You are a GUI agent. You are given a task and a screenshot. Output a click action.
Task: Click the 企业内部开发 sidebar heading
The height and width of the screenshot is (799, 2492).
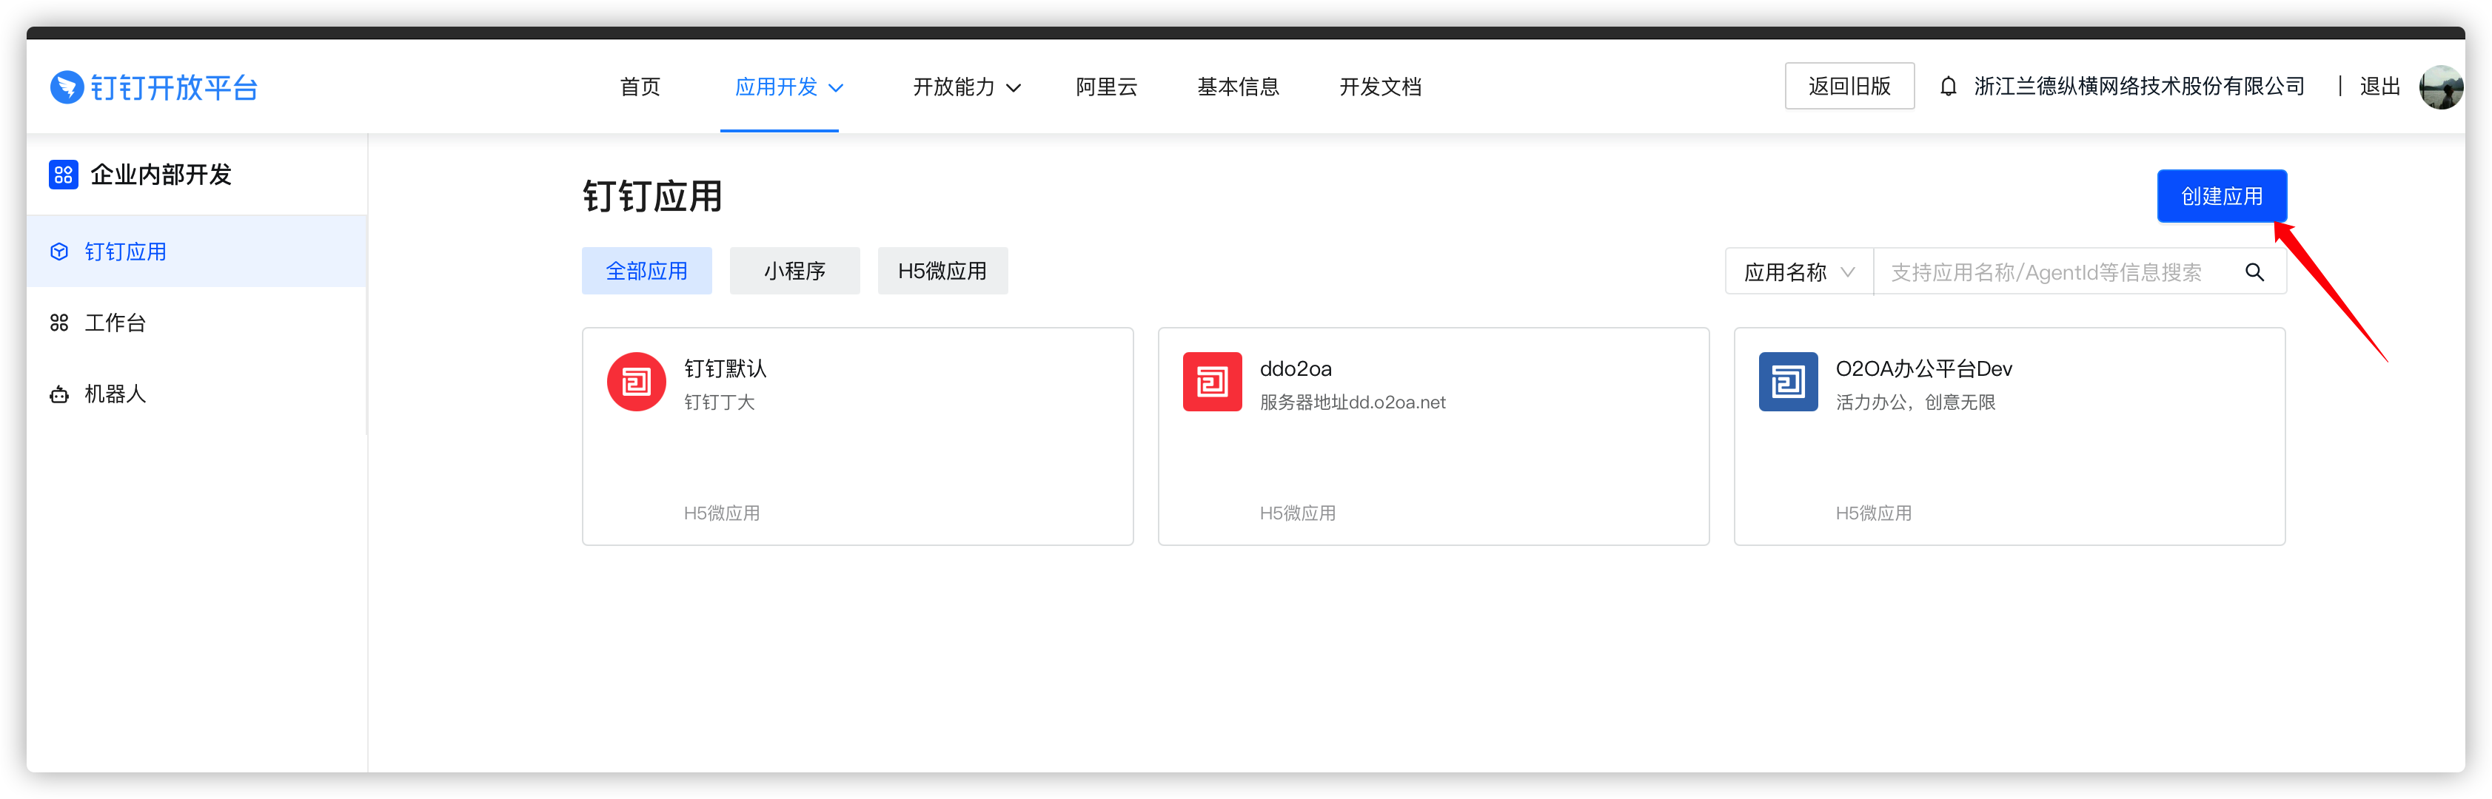point(161,175)
